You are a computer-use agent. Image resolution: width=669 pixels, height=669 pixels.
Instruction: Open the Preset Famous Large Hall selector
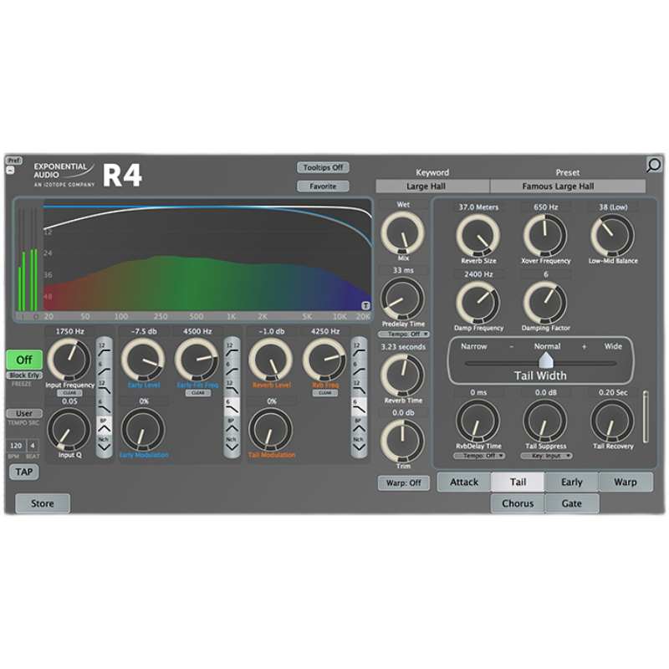568,186
